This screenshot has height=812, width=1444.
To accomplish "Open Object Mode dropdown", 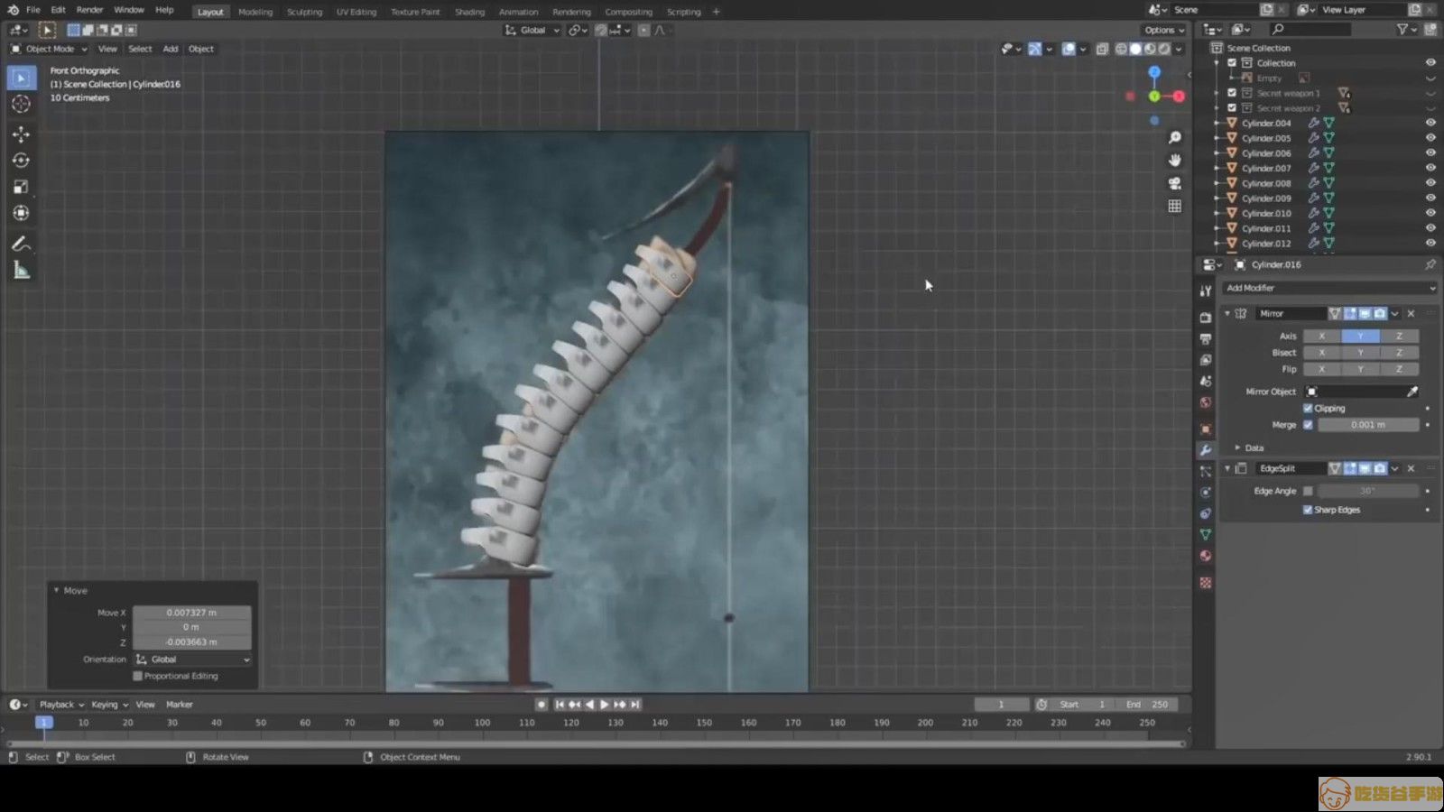I will 49,49.
